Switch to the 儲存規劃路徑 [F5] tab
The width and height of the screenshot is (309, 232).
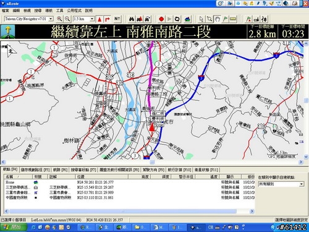pyautogui.click(x=35, y=170)
